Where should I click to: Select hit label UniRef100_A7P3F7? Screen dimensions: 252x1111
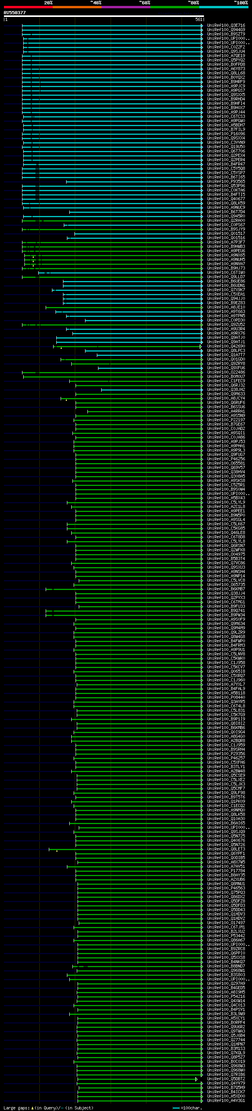pos(226,242)
